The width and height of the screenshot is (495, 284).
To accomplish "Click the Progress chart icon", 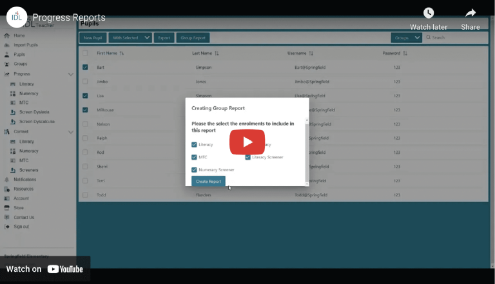I will tap(6, 74).
